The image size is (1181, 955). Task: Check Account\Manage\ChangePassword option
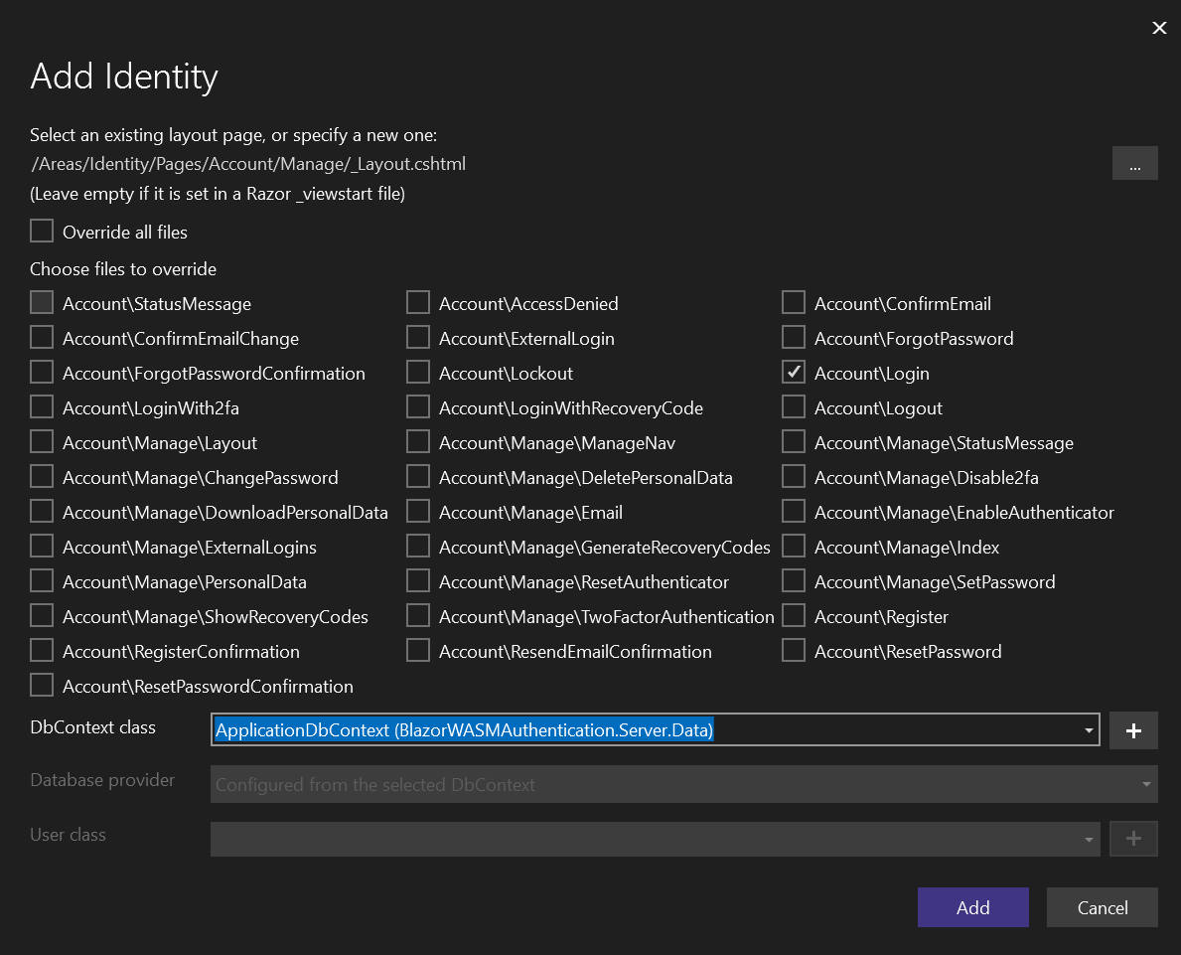(42, 477)
